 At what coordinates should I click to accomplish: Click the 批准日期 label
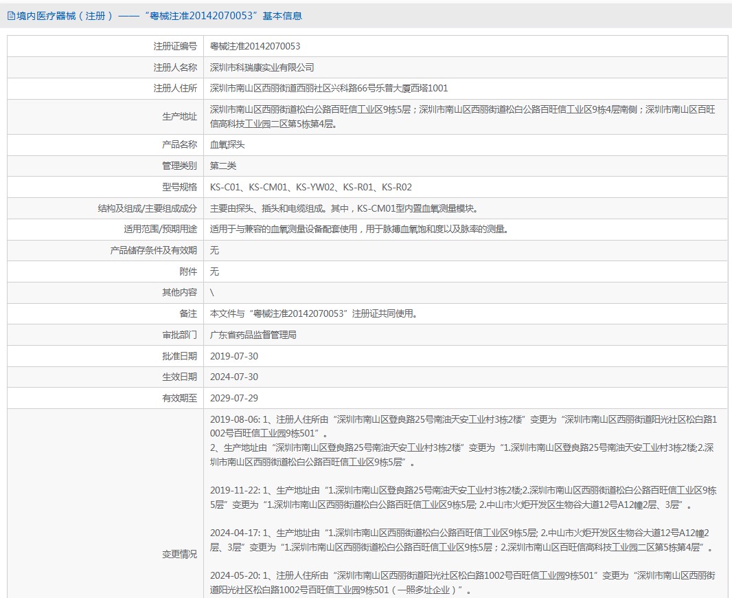tap(179, 356)
